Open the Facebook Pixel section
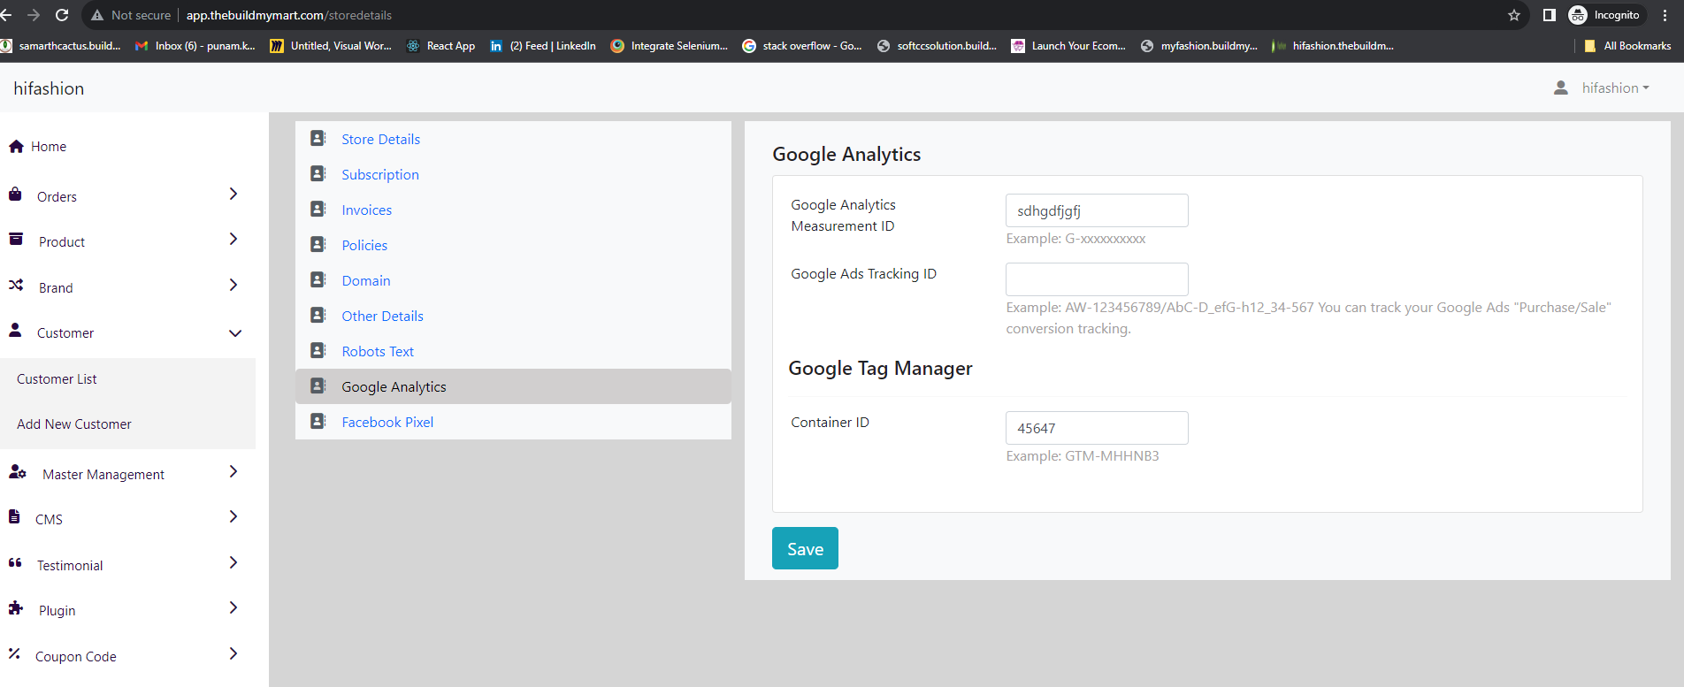This screenshot has height=687, width=1684. [x=387, y=422]
